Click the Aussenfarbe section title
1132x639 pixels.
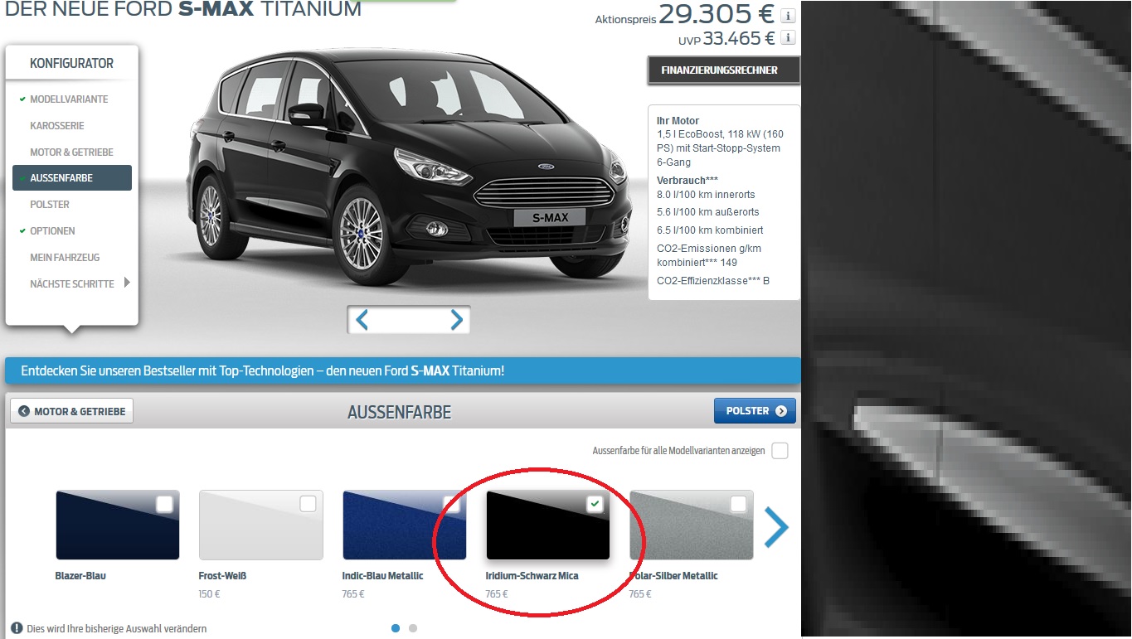[400, 412]
